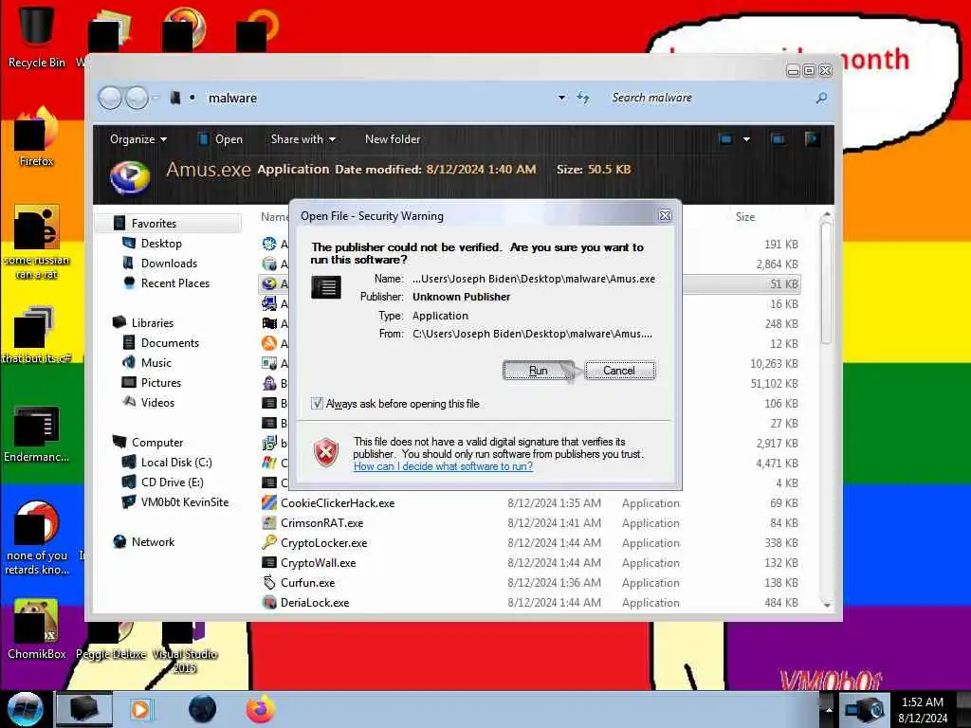Select CookieClickerHack.exe file

pyautogui.click(x=337, y=503)
